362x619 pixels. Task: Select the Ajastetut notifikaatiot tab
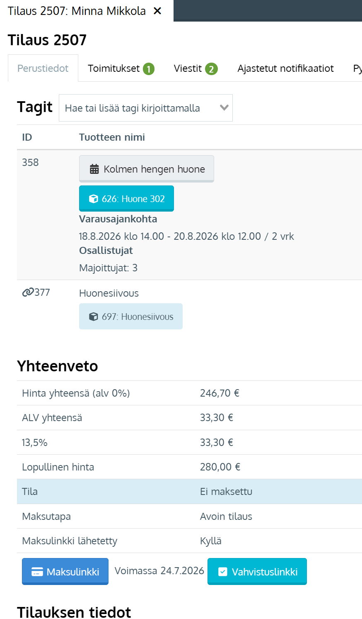point(286,68)
